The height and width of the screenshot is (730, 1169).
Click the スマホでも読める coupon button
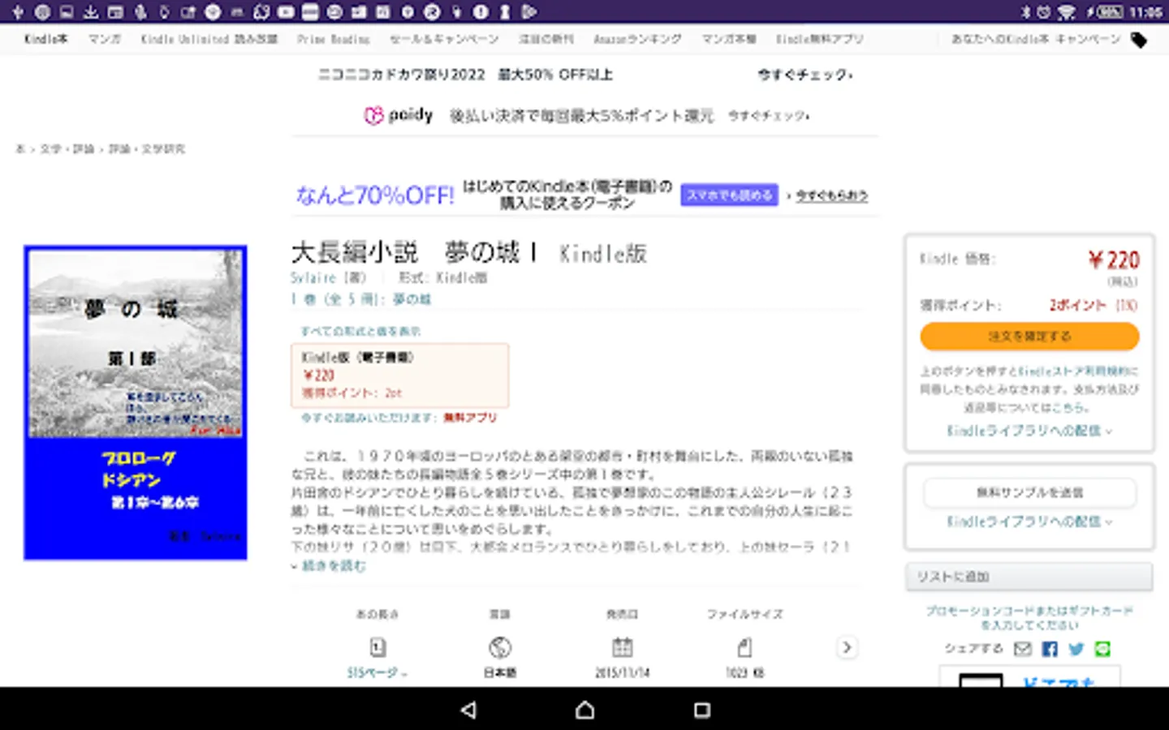[729, 195]
